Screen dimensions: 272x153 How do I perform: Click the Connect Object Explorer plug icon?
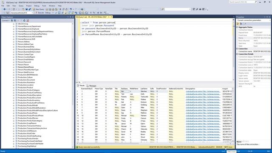point(12,20)
